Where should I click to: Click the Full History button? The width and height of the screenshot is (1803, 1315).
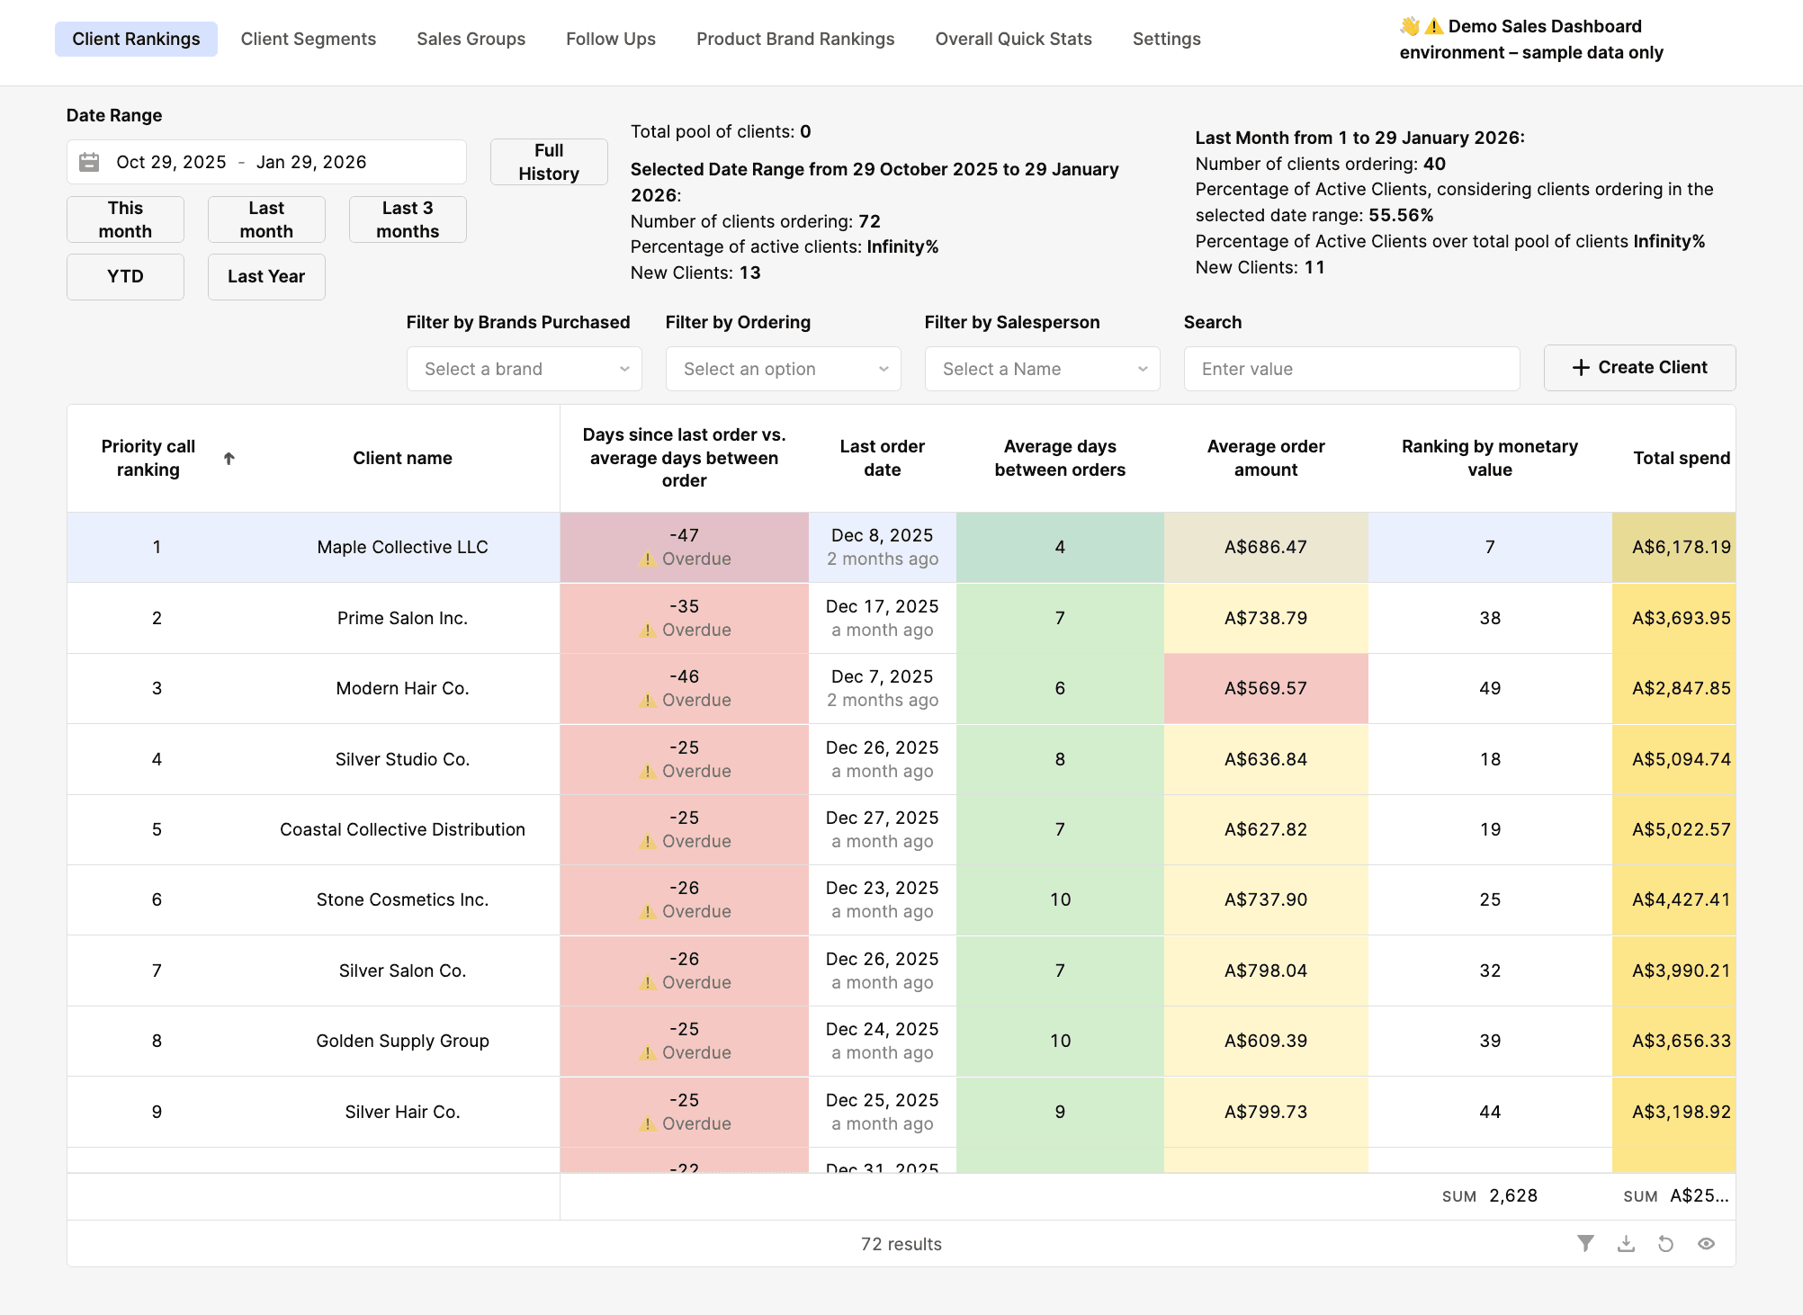click(548, 162)
